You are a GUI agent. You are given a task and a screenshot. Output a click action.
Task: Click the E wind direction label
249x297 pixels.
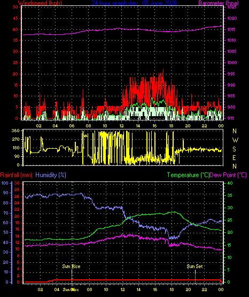point(234,157)
